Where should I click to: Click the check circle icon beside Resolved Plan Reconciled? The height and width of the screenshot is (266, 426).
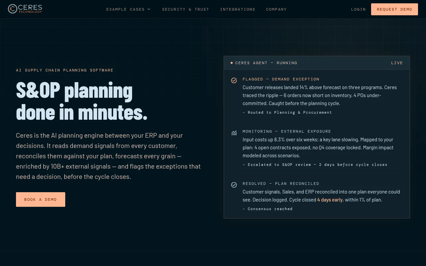point(234,185)
